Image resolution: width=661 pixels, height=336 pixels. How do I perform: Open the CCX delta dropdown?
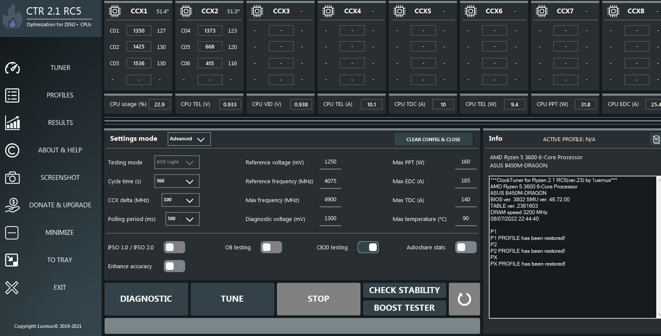[180, 200]
